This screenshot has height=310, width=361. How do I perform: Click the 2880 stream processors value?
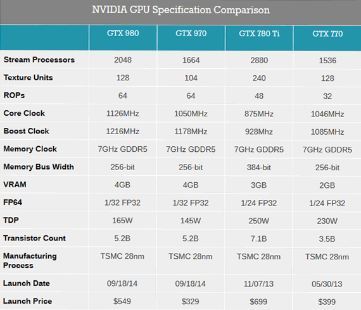tap(259, 61)
